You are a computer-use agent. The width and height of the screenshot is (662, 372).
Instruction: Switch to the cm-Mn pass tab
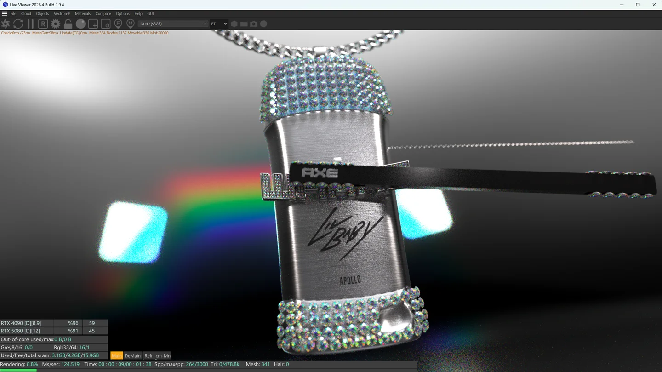(x=163, y=355)
